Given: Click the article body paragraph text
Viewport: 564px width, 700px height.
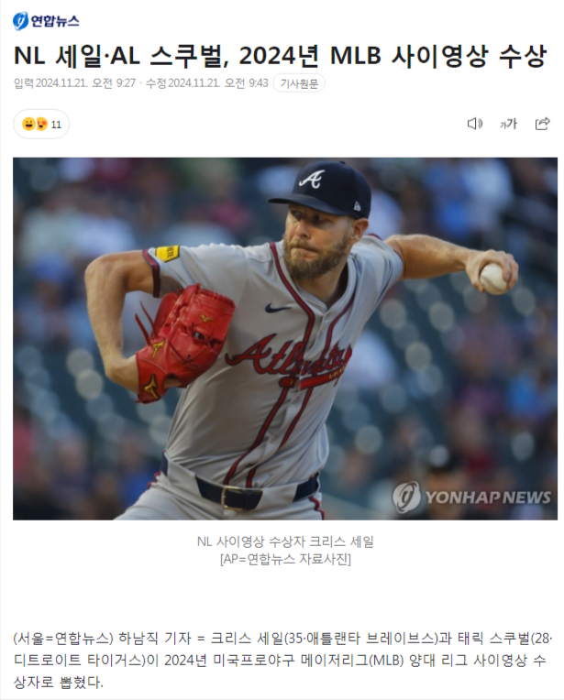Looking at the screenshot, I should point(282,661).
